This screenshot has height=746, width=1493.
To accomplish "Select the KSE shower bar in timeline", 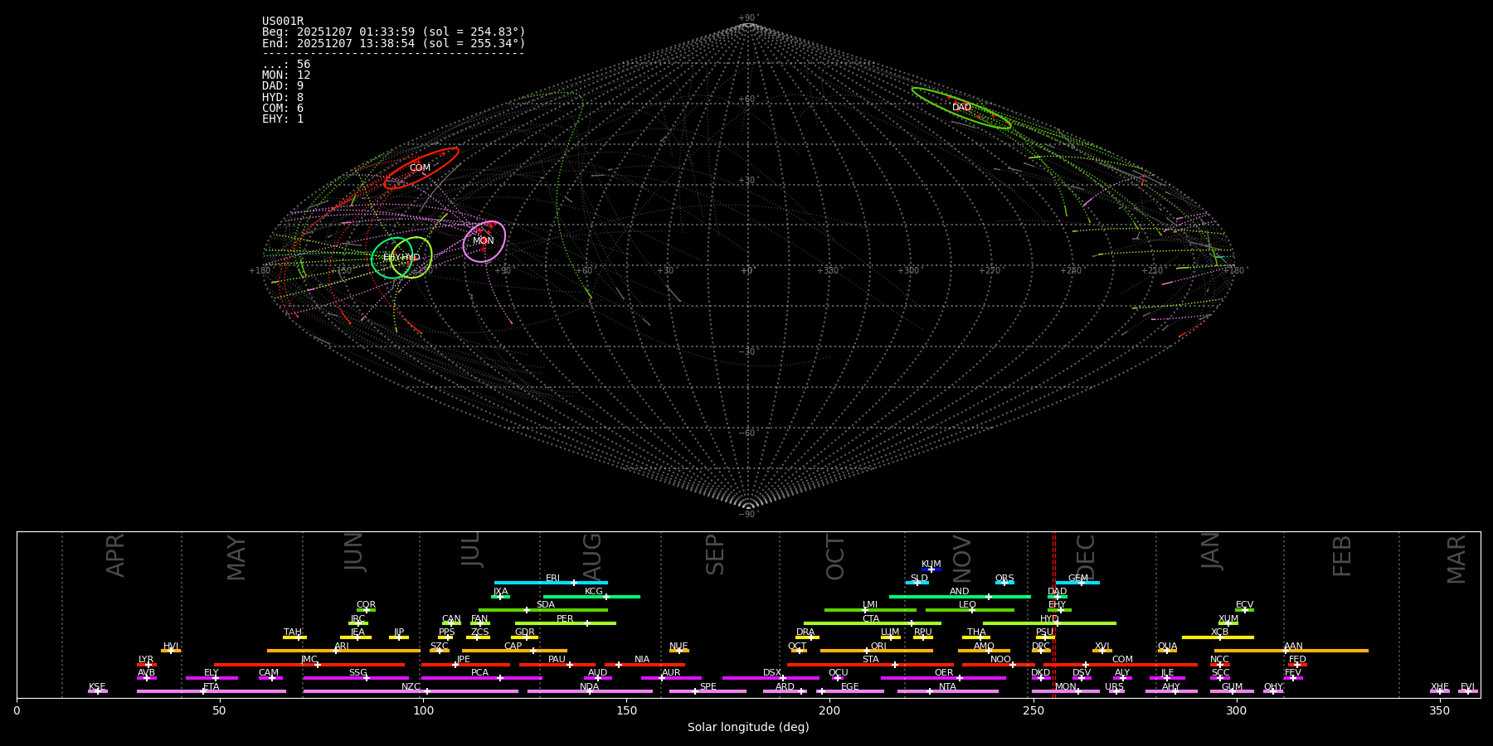I will point(98,691).
